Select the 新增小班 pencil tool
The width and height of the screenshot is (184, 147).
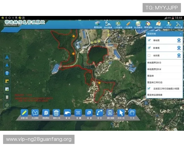[25, 113]
